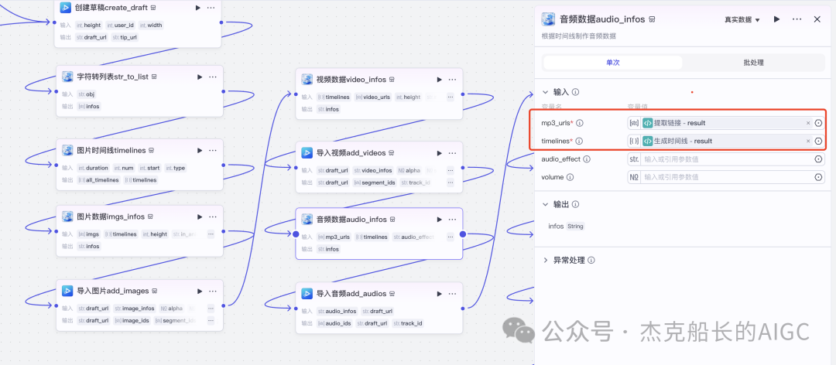Screen dimensions: 836x365
Task: Click the 导入音频add_audios node icon
Action: coord(307,294)
